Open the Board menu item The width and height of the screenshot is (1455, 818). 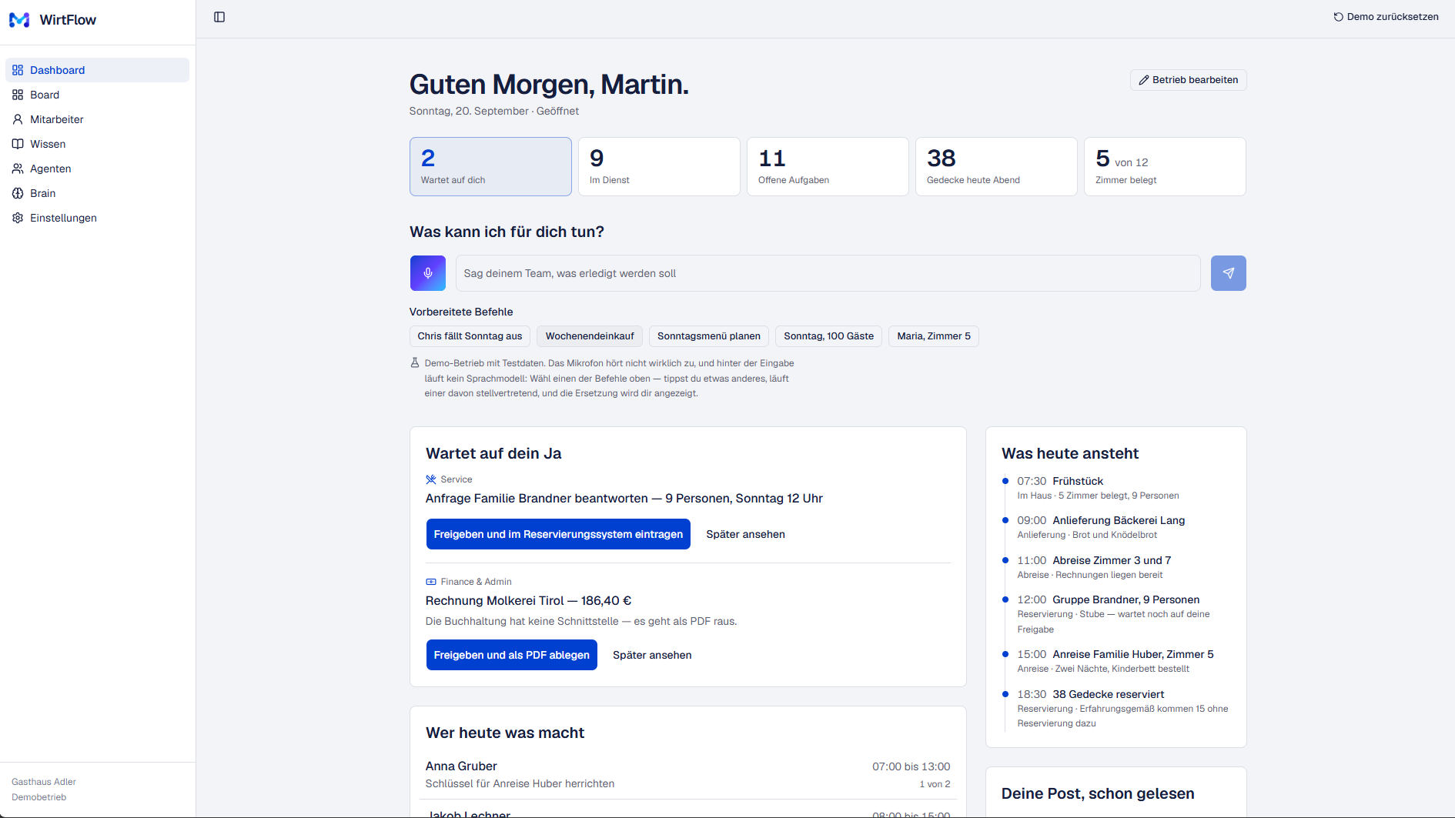tap(98, 95)
